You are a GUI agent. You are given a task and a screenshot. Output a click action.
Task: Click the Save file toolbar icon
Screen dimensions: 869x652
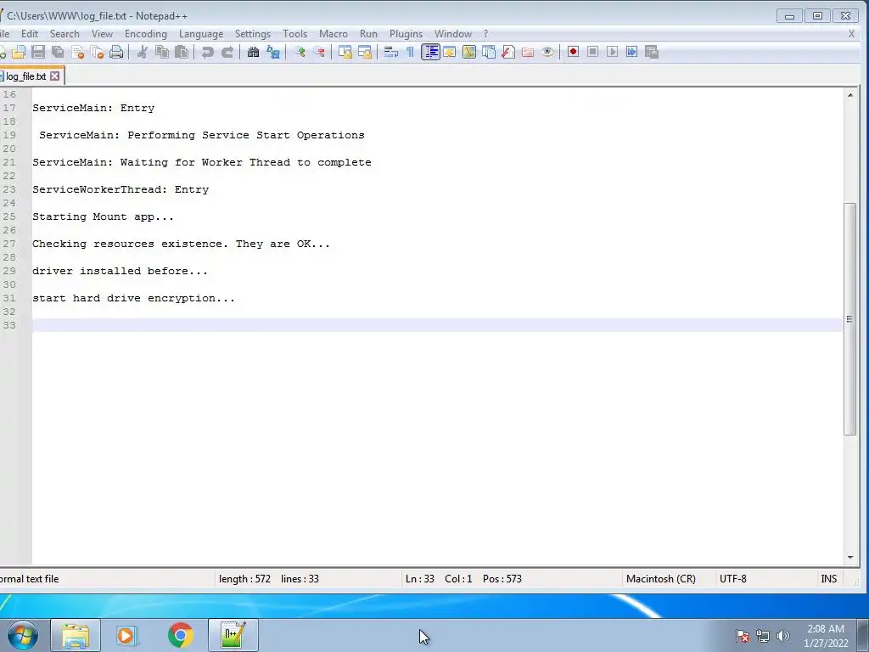[38, 52]
